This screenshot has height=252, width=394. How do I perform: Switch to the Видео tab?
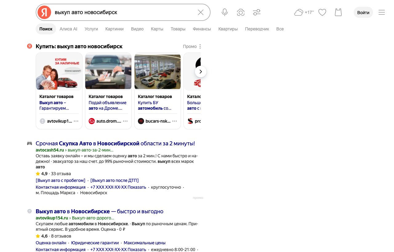pyautogui.click(x=137, y=29)
